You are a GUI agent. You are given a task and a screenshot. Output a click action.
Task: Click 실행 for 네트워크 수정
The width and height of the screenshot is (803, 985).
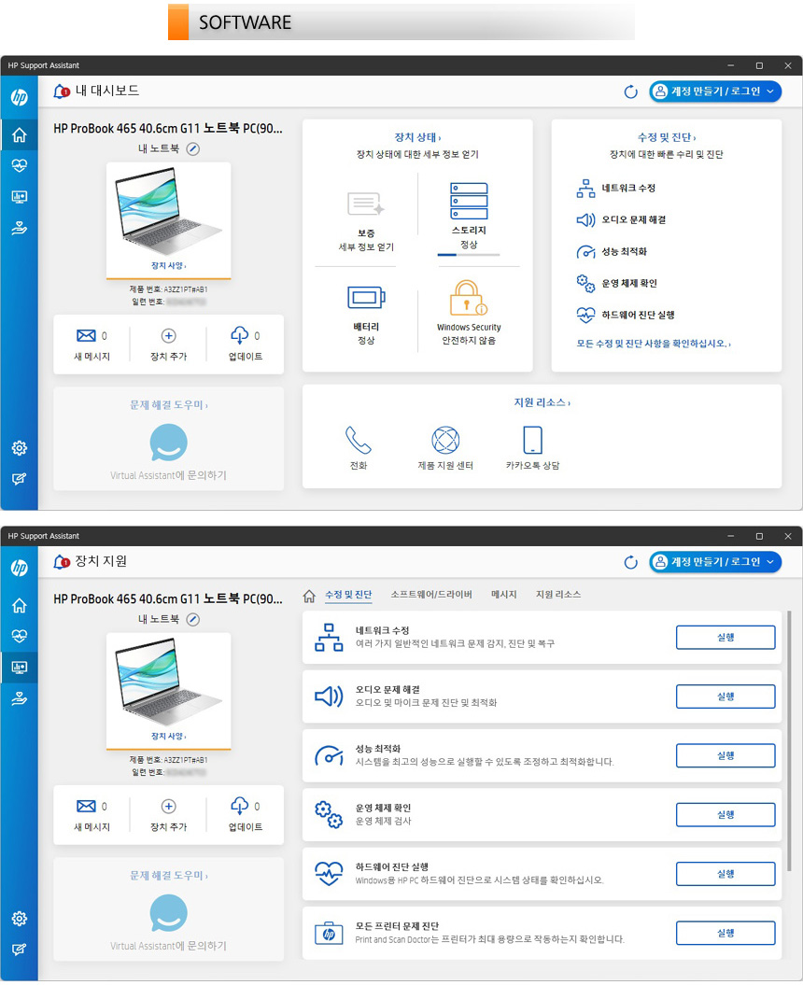[726, 638]
